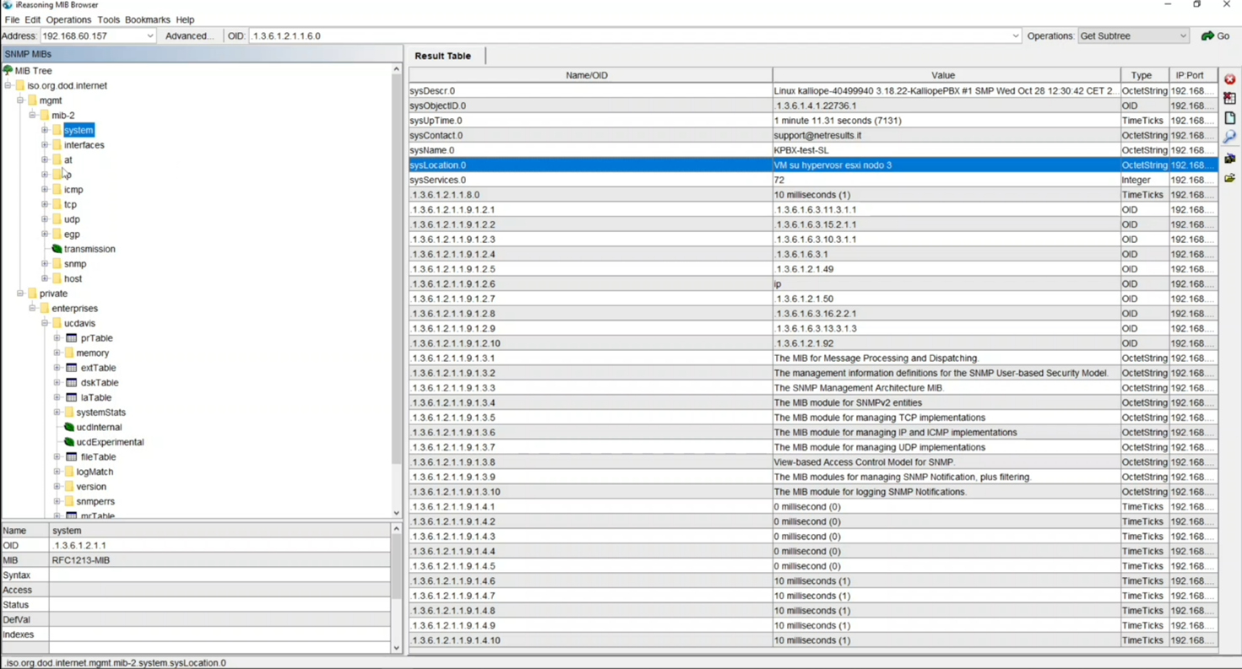Open the Tools menu
Viewport: 1242px width, 669px height.
click(x=108, y=19)
